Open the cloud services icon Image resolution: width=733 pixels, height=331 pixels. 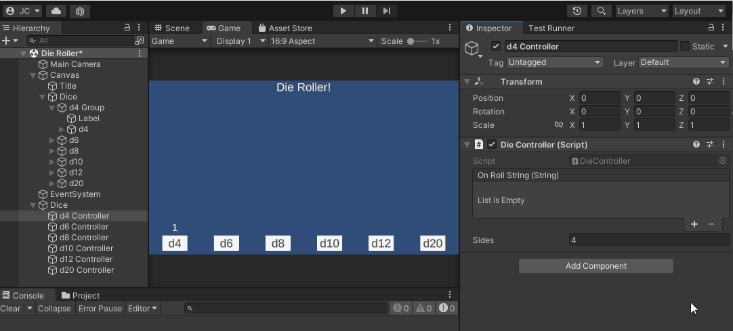pyautogui.click(x=56, y=11)
